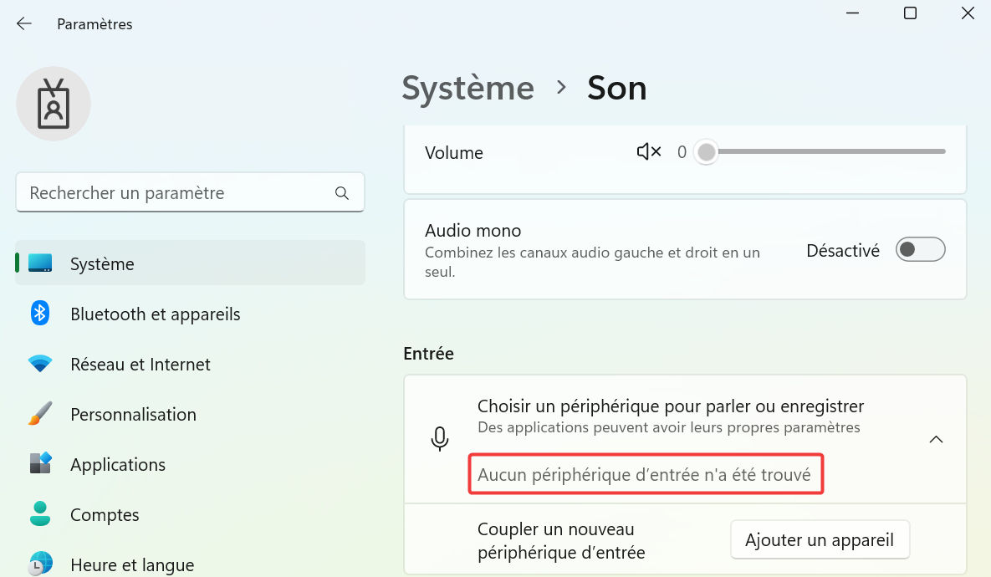991x577 pixels.
Task: Click the Système breadcrumb link
Action: (468, 88)
